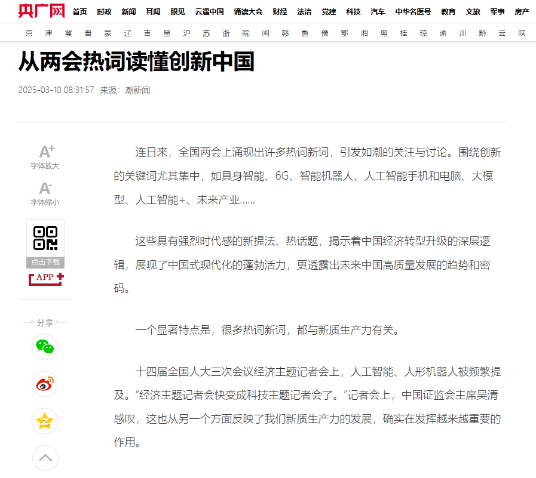Viewport: 536px width, 478px height.
Task: Click the article headline 从两会热词读懂创新中国
Action: point(137,61)
